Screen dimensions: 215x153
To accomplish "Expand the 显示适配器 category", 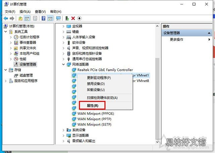I will tap(63, 136).
